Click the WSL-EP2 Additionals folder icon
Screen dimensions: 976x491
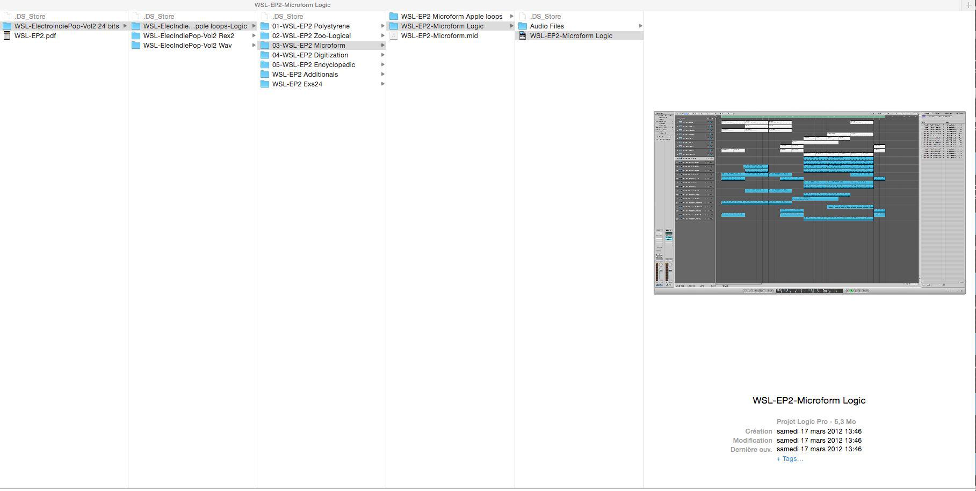pyautogui.click(x=265, y=74)
